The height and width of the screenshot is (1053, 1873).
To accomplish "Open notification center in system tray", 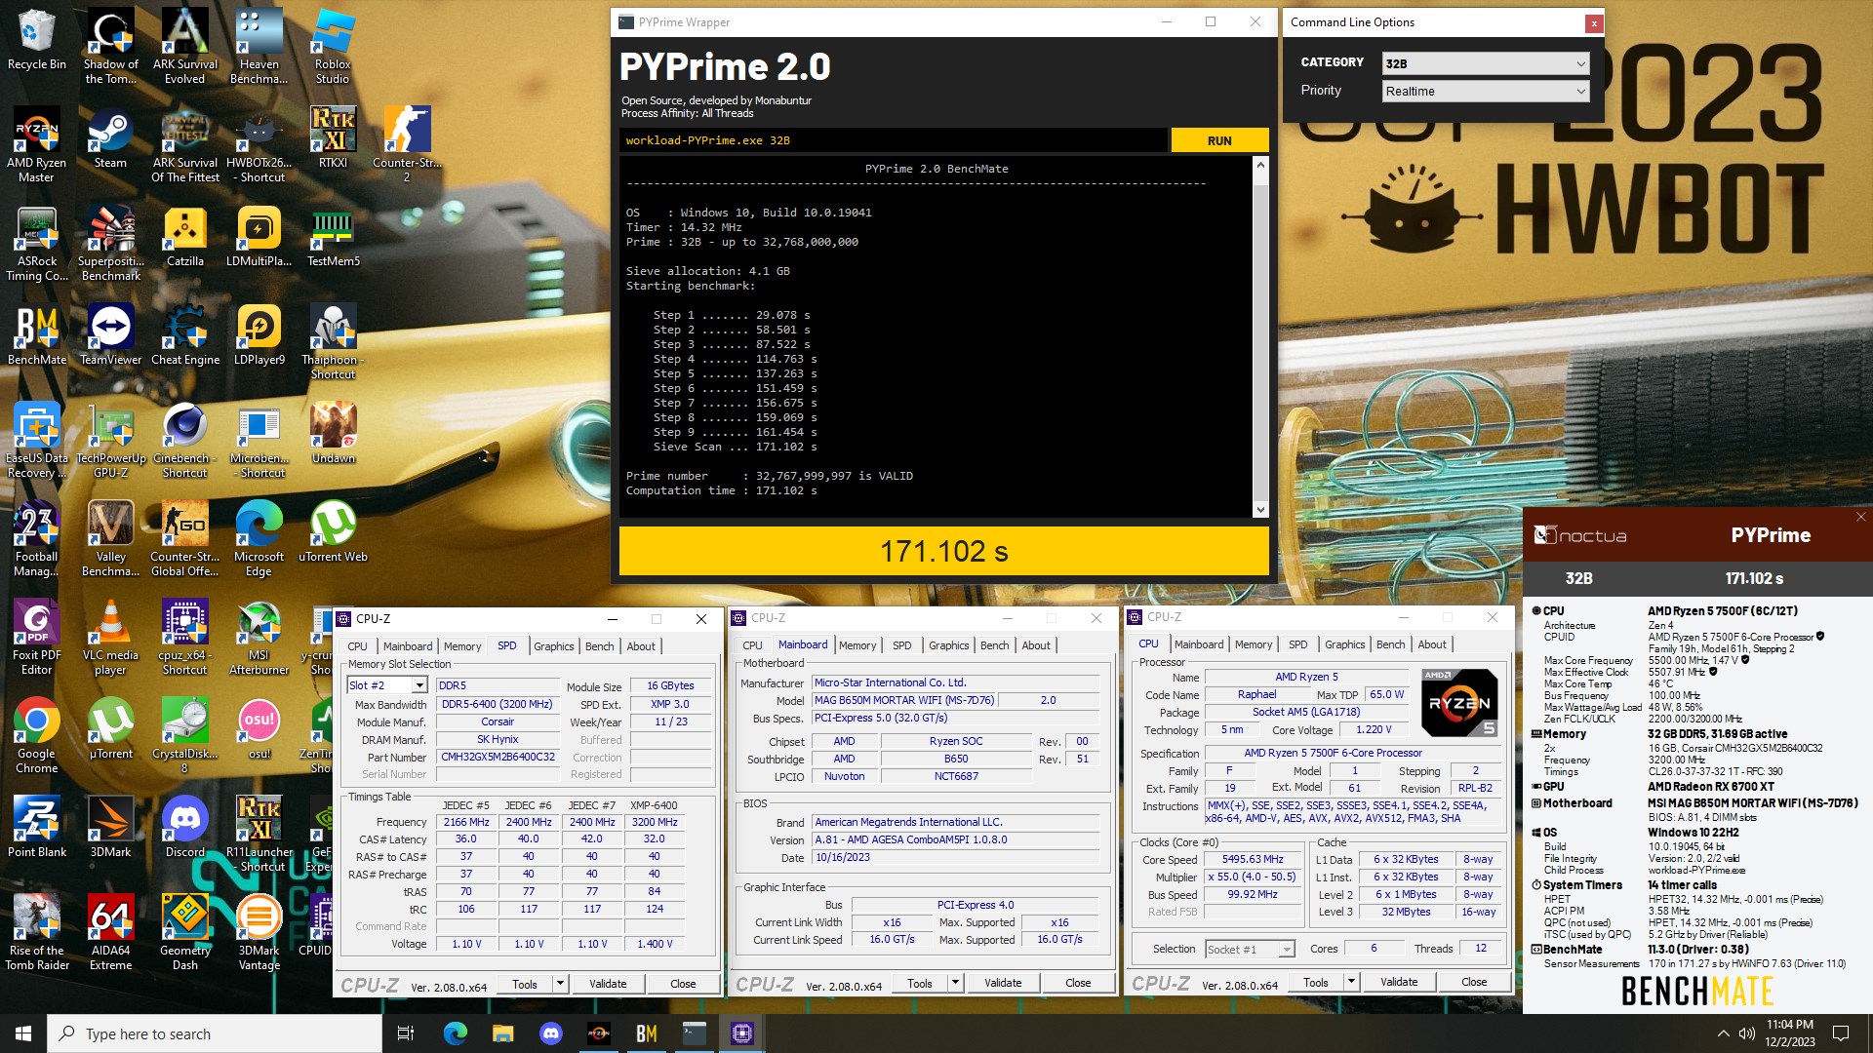I will (x=1841, y=1033).
